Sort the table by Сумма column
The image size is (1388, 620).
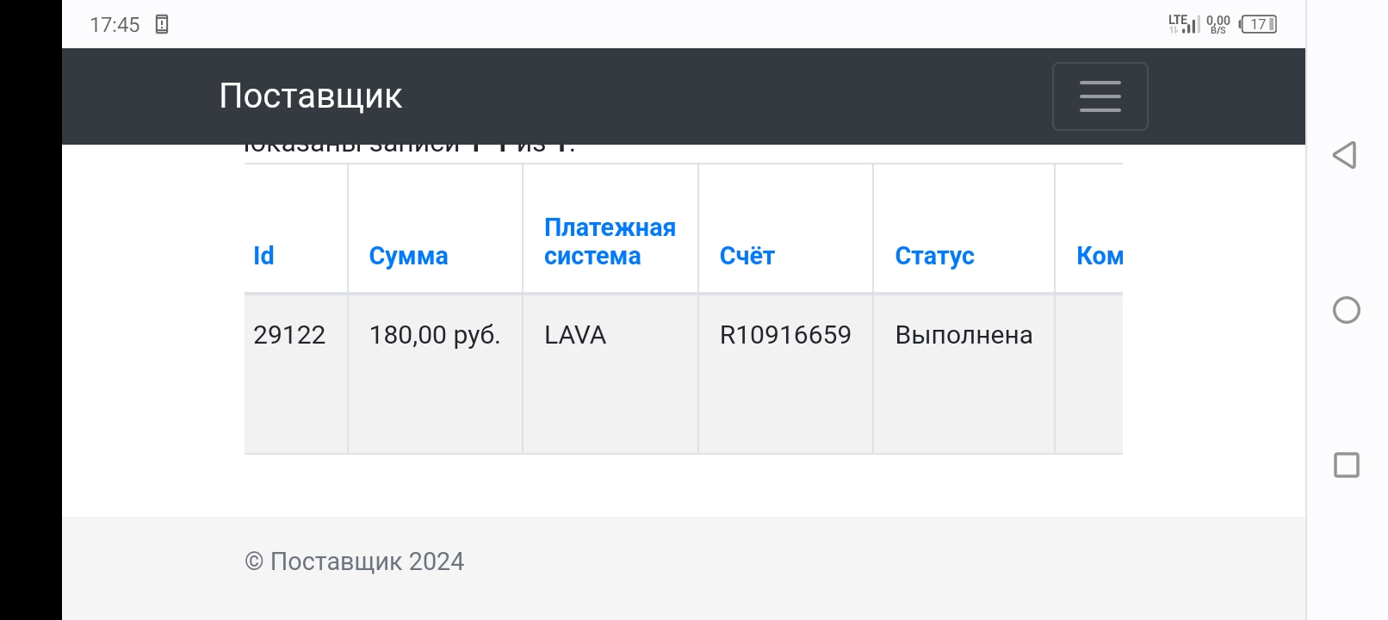pos(408,256)
